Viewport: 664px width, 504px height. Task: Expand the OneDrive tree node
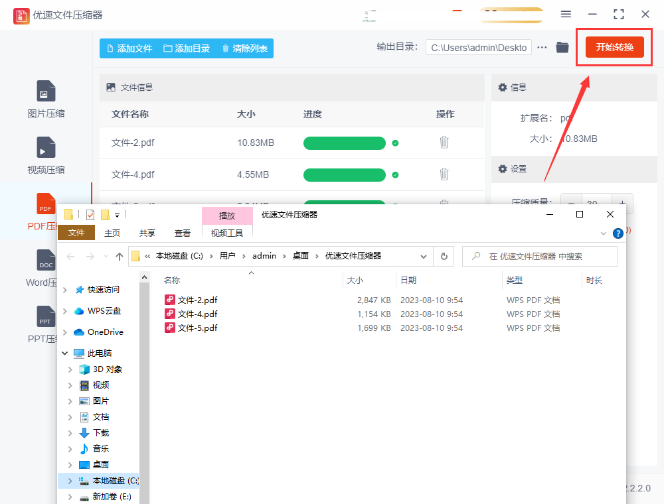(x=65, y=332)
